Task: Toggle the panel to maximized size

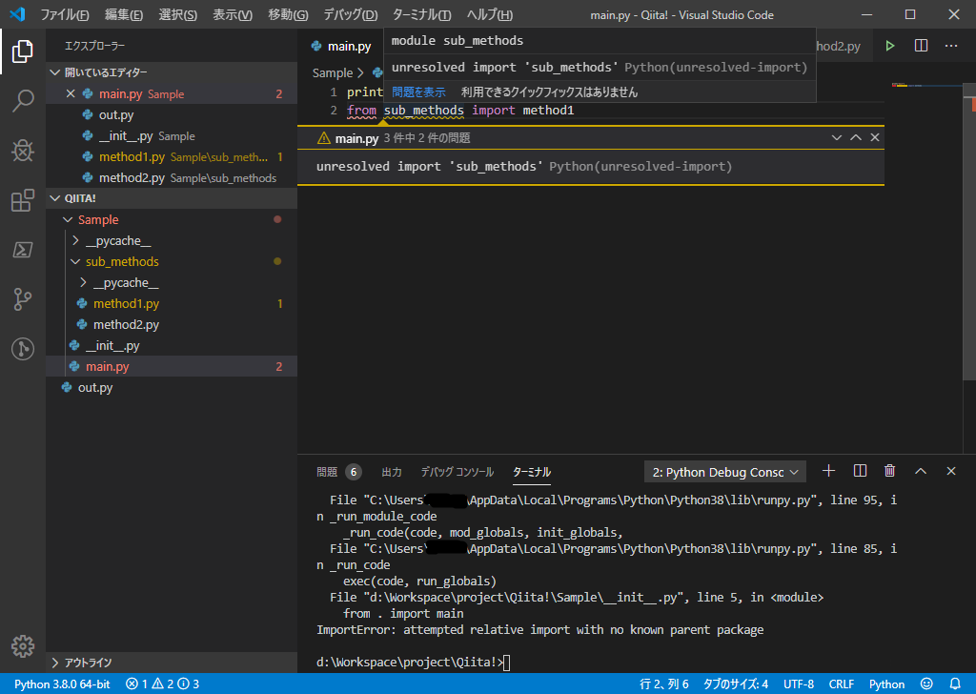Action: [920, 470]
